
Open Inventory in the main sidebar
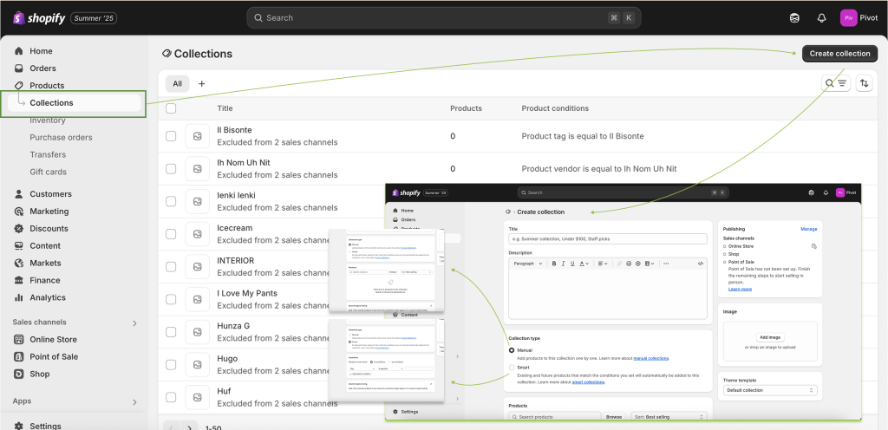pos(48,120)
